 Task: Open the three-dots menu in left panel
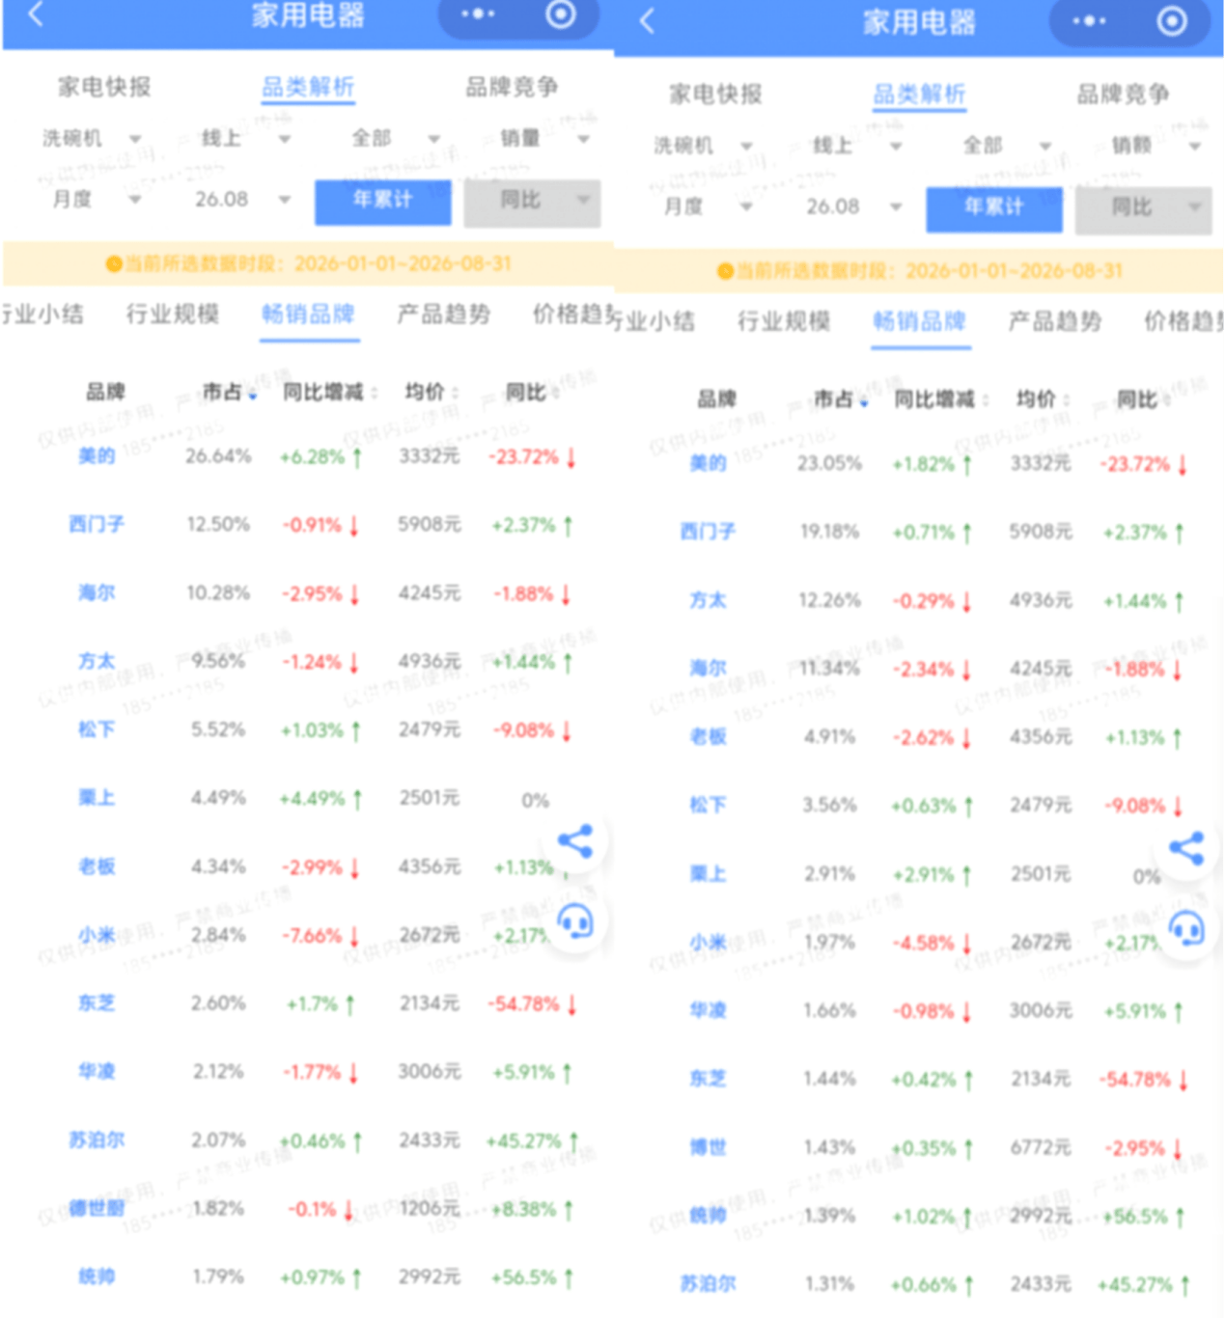(478, 14)
